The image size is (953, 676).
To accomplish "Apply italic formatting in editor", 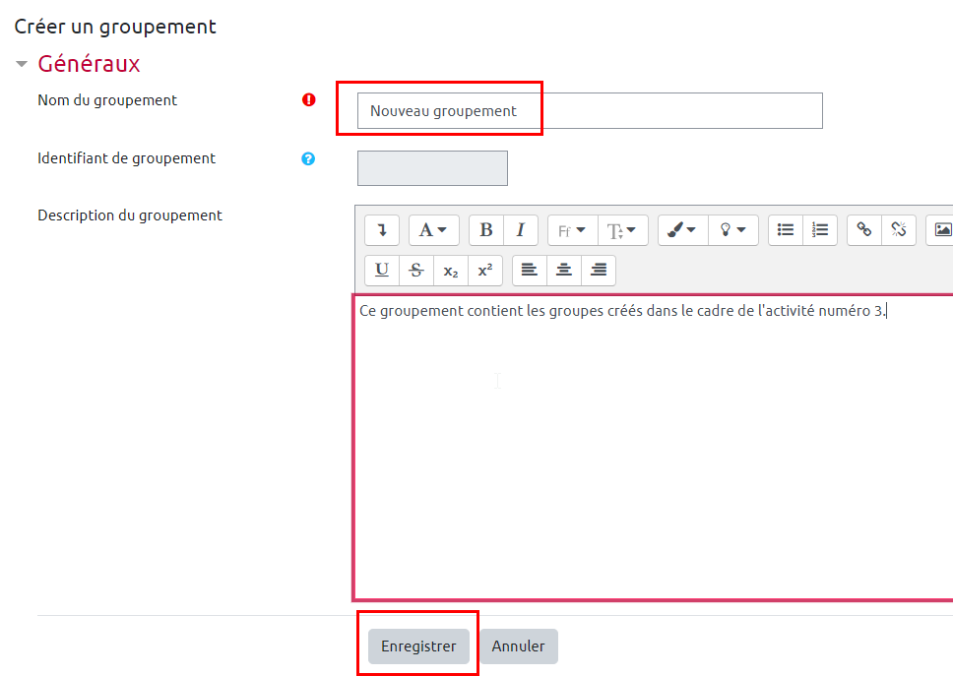I will tap(520, 230).
